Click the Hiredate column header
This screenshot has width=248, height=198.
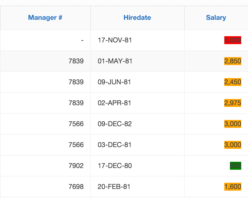coord(137,18)
